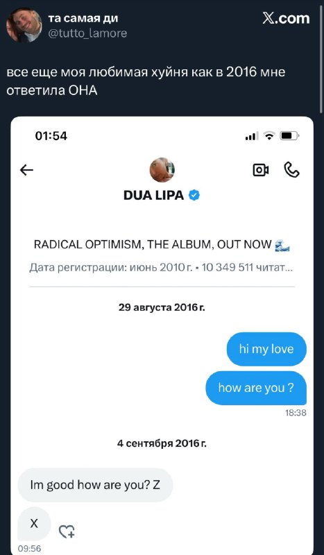Image resolution: width=324 pixels, height=555 pixels.
Task: Select the 'X' message bubble
Action: pyautogui.click(x=34, y=524)
